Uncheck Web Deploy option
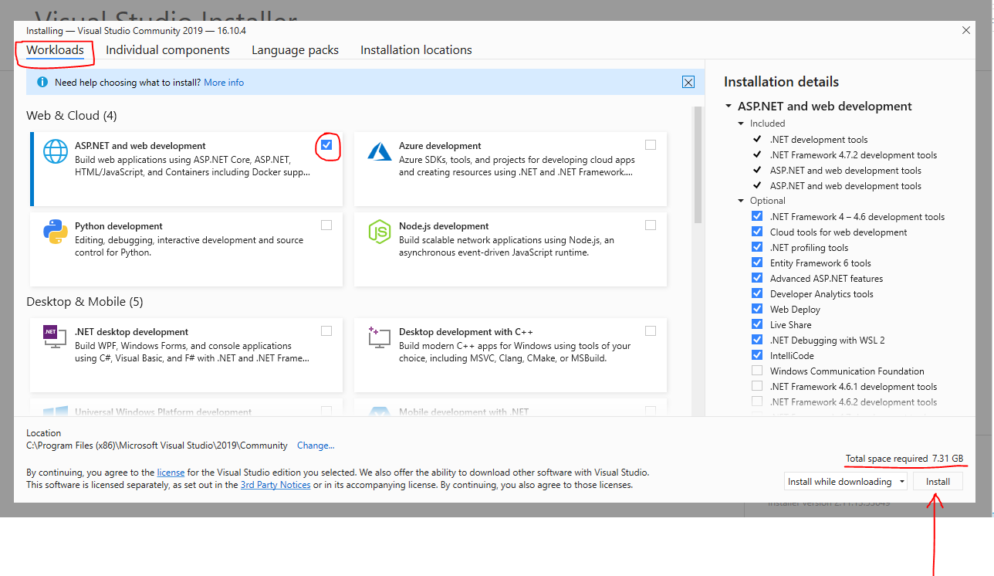Image resolution: width=994 pixels, height=576 pixels. [757, 309]
